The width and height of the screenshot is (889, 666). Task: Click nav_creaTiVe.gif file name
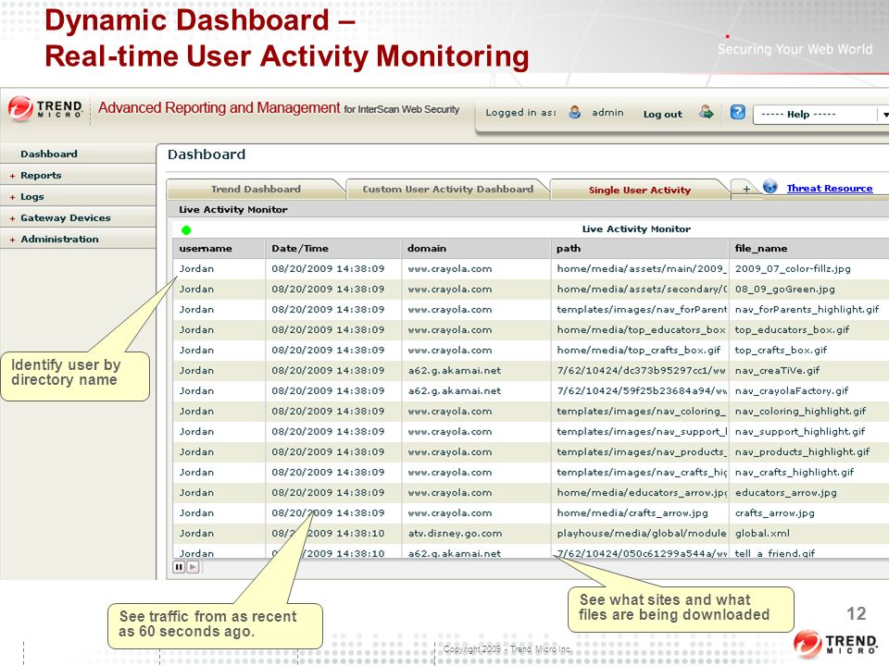777,370
